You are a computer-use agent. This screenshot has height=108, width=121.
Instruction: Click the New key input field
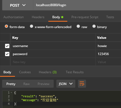[53, 62]
